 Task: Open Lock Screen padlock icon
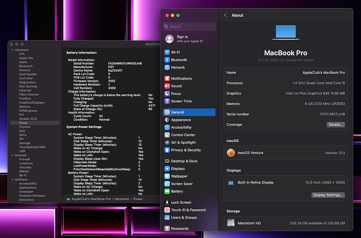tap(167, 202)
